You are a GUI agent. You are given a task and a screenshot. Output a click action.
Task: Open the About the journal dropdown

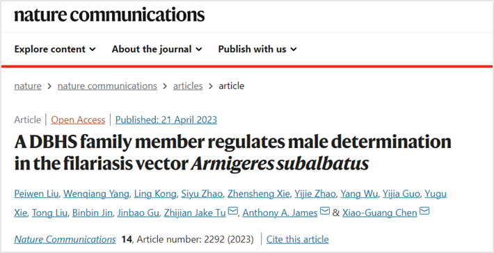point(157,49)
